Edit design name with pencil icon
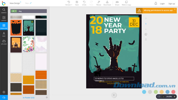This screenshot has width=178, height=100. tap(31, 3)
